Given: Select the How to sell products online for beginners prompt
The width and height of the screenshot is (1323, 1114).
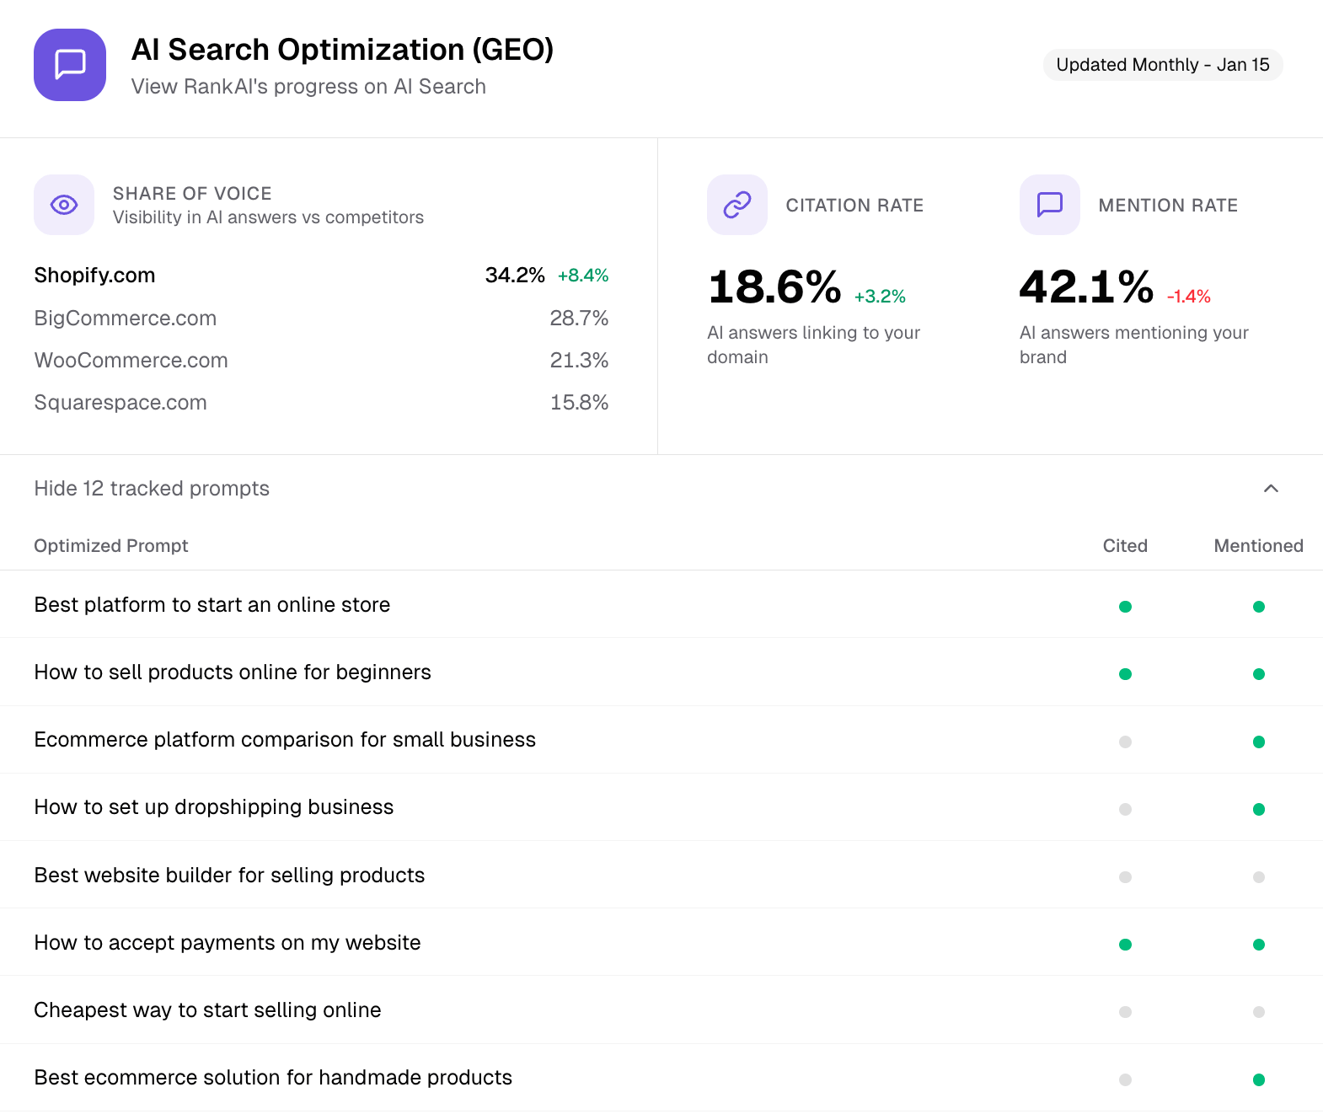Looking at the screenshot, I should coord(233,672).
